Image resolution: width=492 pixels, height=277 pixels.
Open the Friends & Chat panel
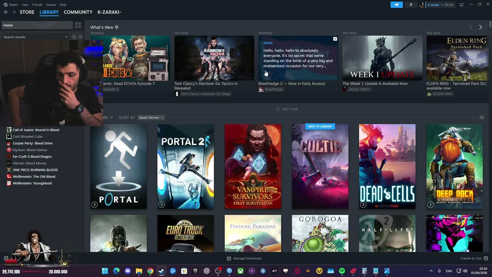point(474,259)
